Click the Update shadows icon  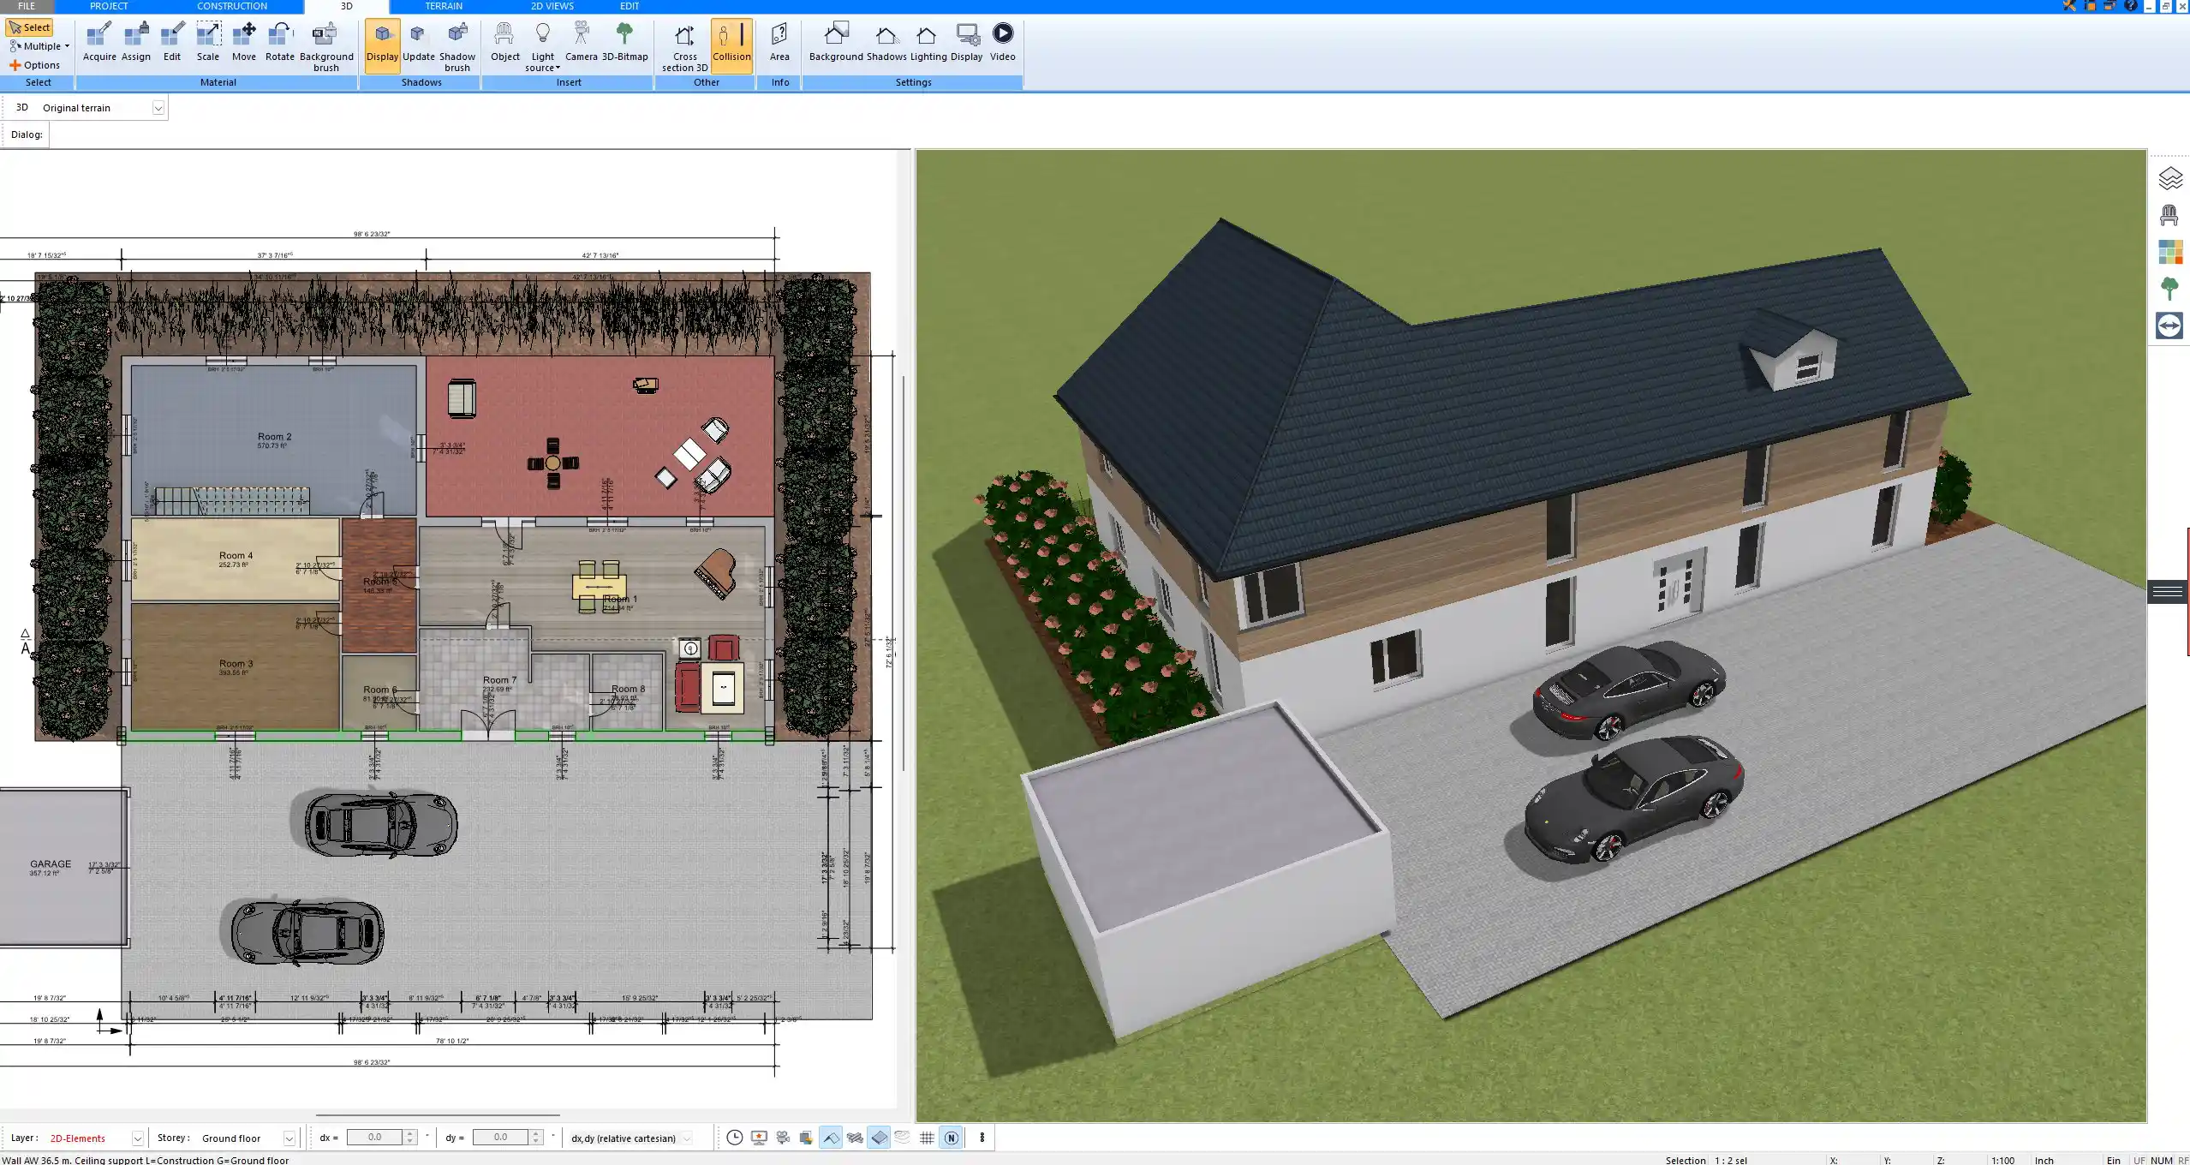click(x=419, y=43)
